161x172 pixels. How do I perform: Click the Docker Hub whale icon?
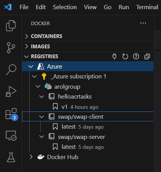[41, 157]
